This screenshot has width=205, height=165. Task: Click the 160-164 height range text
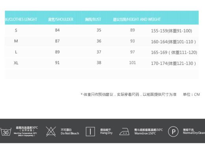pyautogui.click(x=173, y=42)
